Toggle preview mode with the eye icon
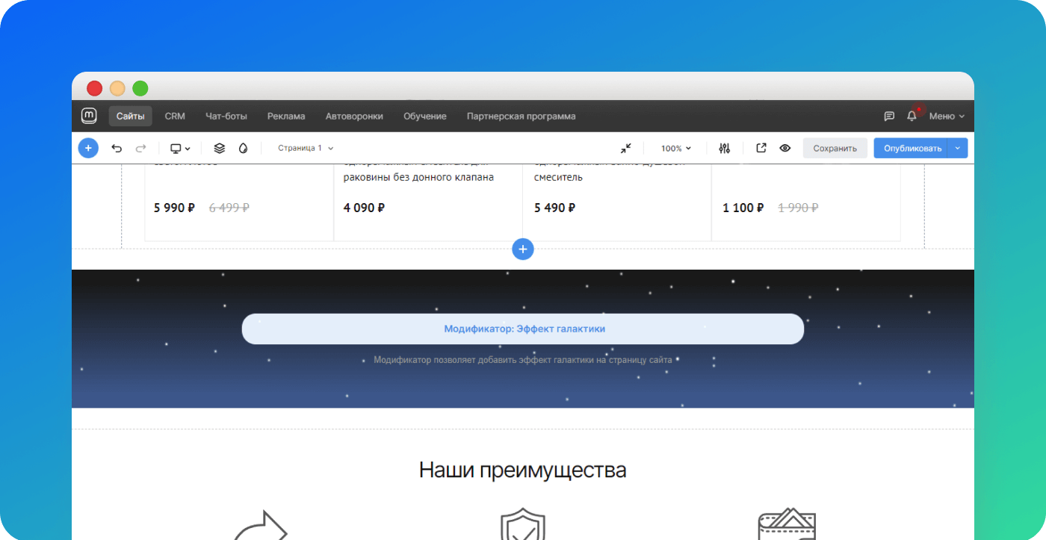The width and height of the screenshot is (1046, 540). click(784, 148)
